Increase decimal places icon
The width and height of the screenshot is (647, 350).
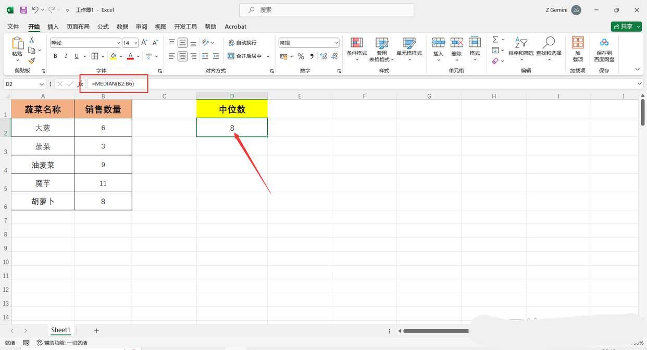(x=323, y=56)
